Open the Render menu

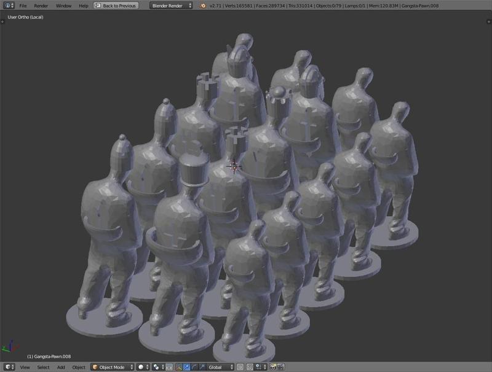coord(41,6)
